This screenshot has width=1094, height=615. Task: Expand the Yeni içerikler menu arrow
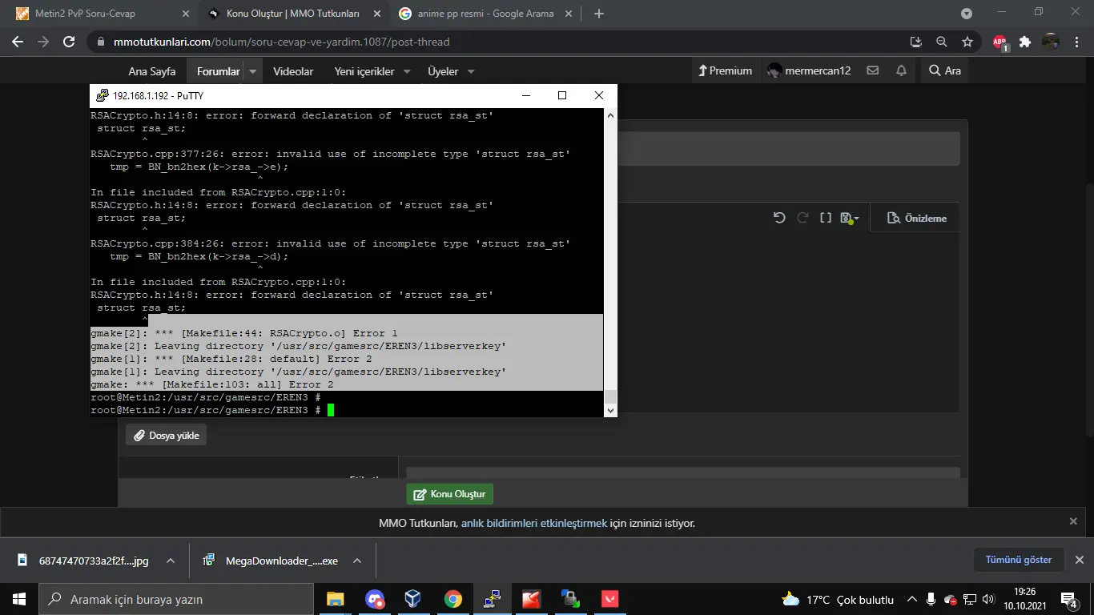click(x=407, y=71)
